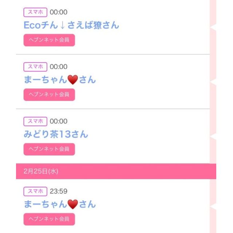Image resolution: width=233 pixels, height=233 pixels.
Task: Open Ecoチん↓さえば獠さん profile link
Action: tap(71, 25)
